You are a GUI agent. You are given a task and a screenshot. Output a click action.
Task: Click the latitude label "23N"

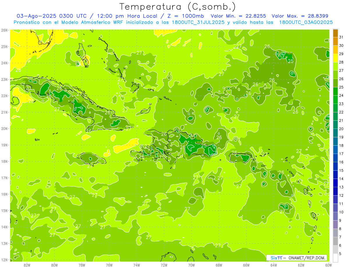click(x=4, y=79)
